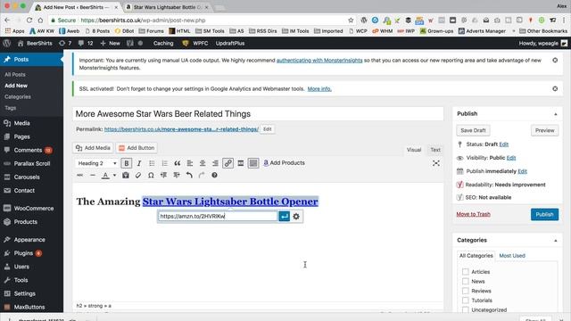Click the post title field
Viewport: 571px width, 321px height.
point(258,114)
